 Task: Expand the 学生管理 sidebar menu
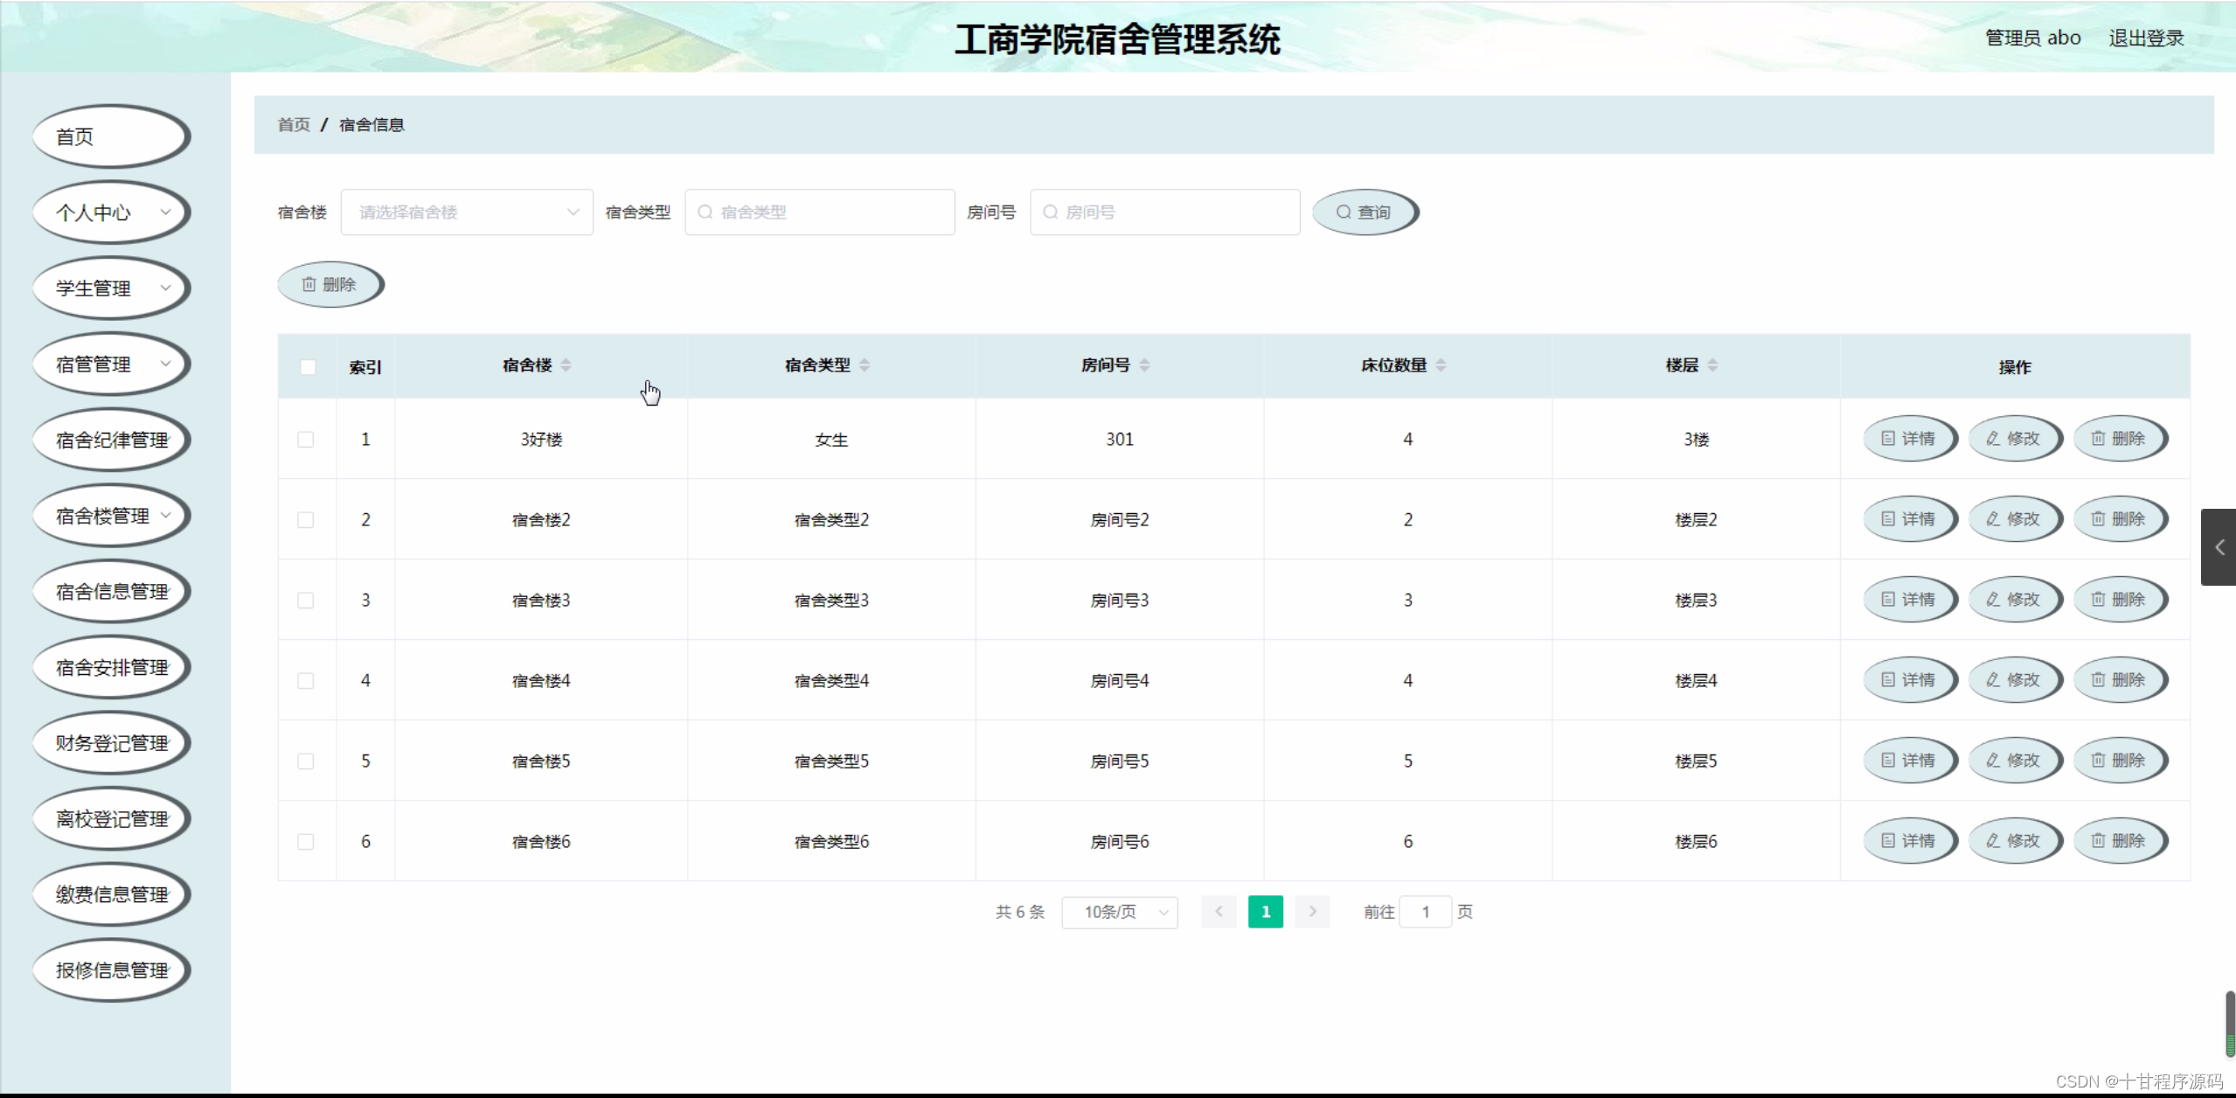click(110, 288)
